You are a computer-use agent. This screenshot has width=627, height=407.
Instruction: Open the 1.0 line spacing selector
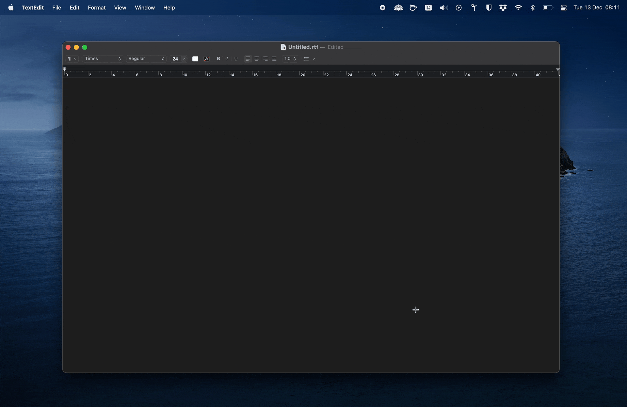pos(290,59)
